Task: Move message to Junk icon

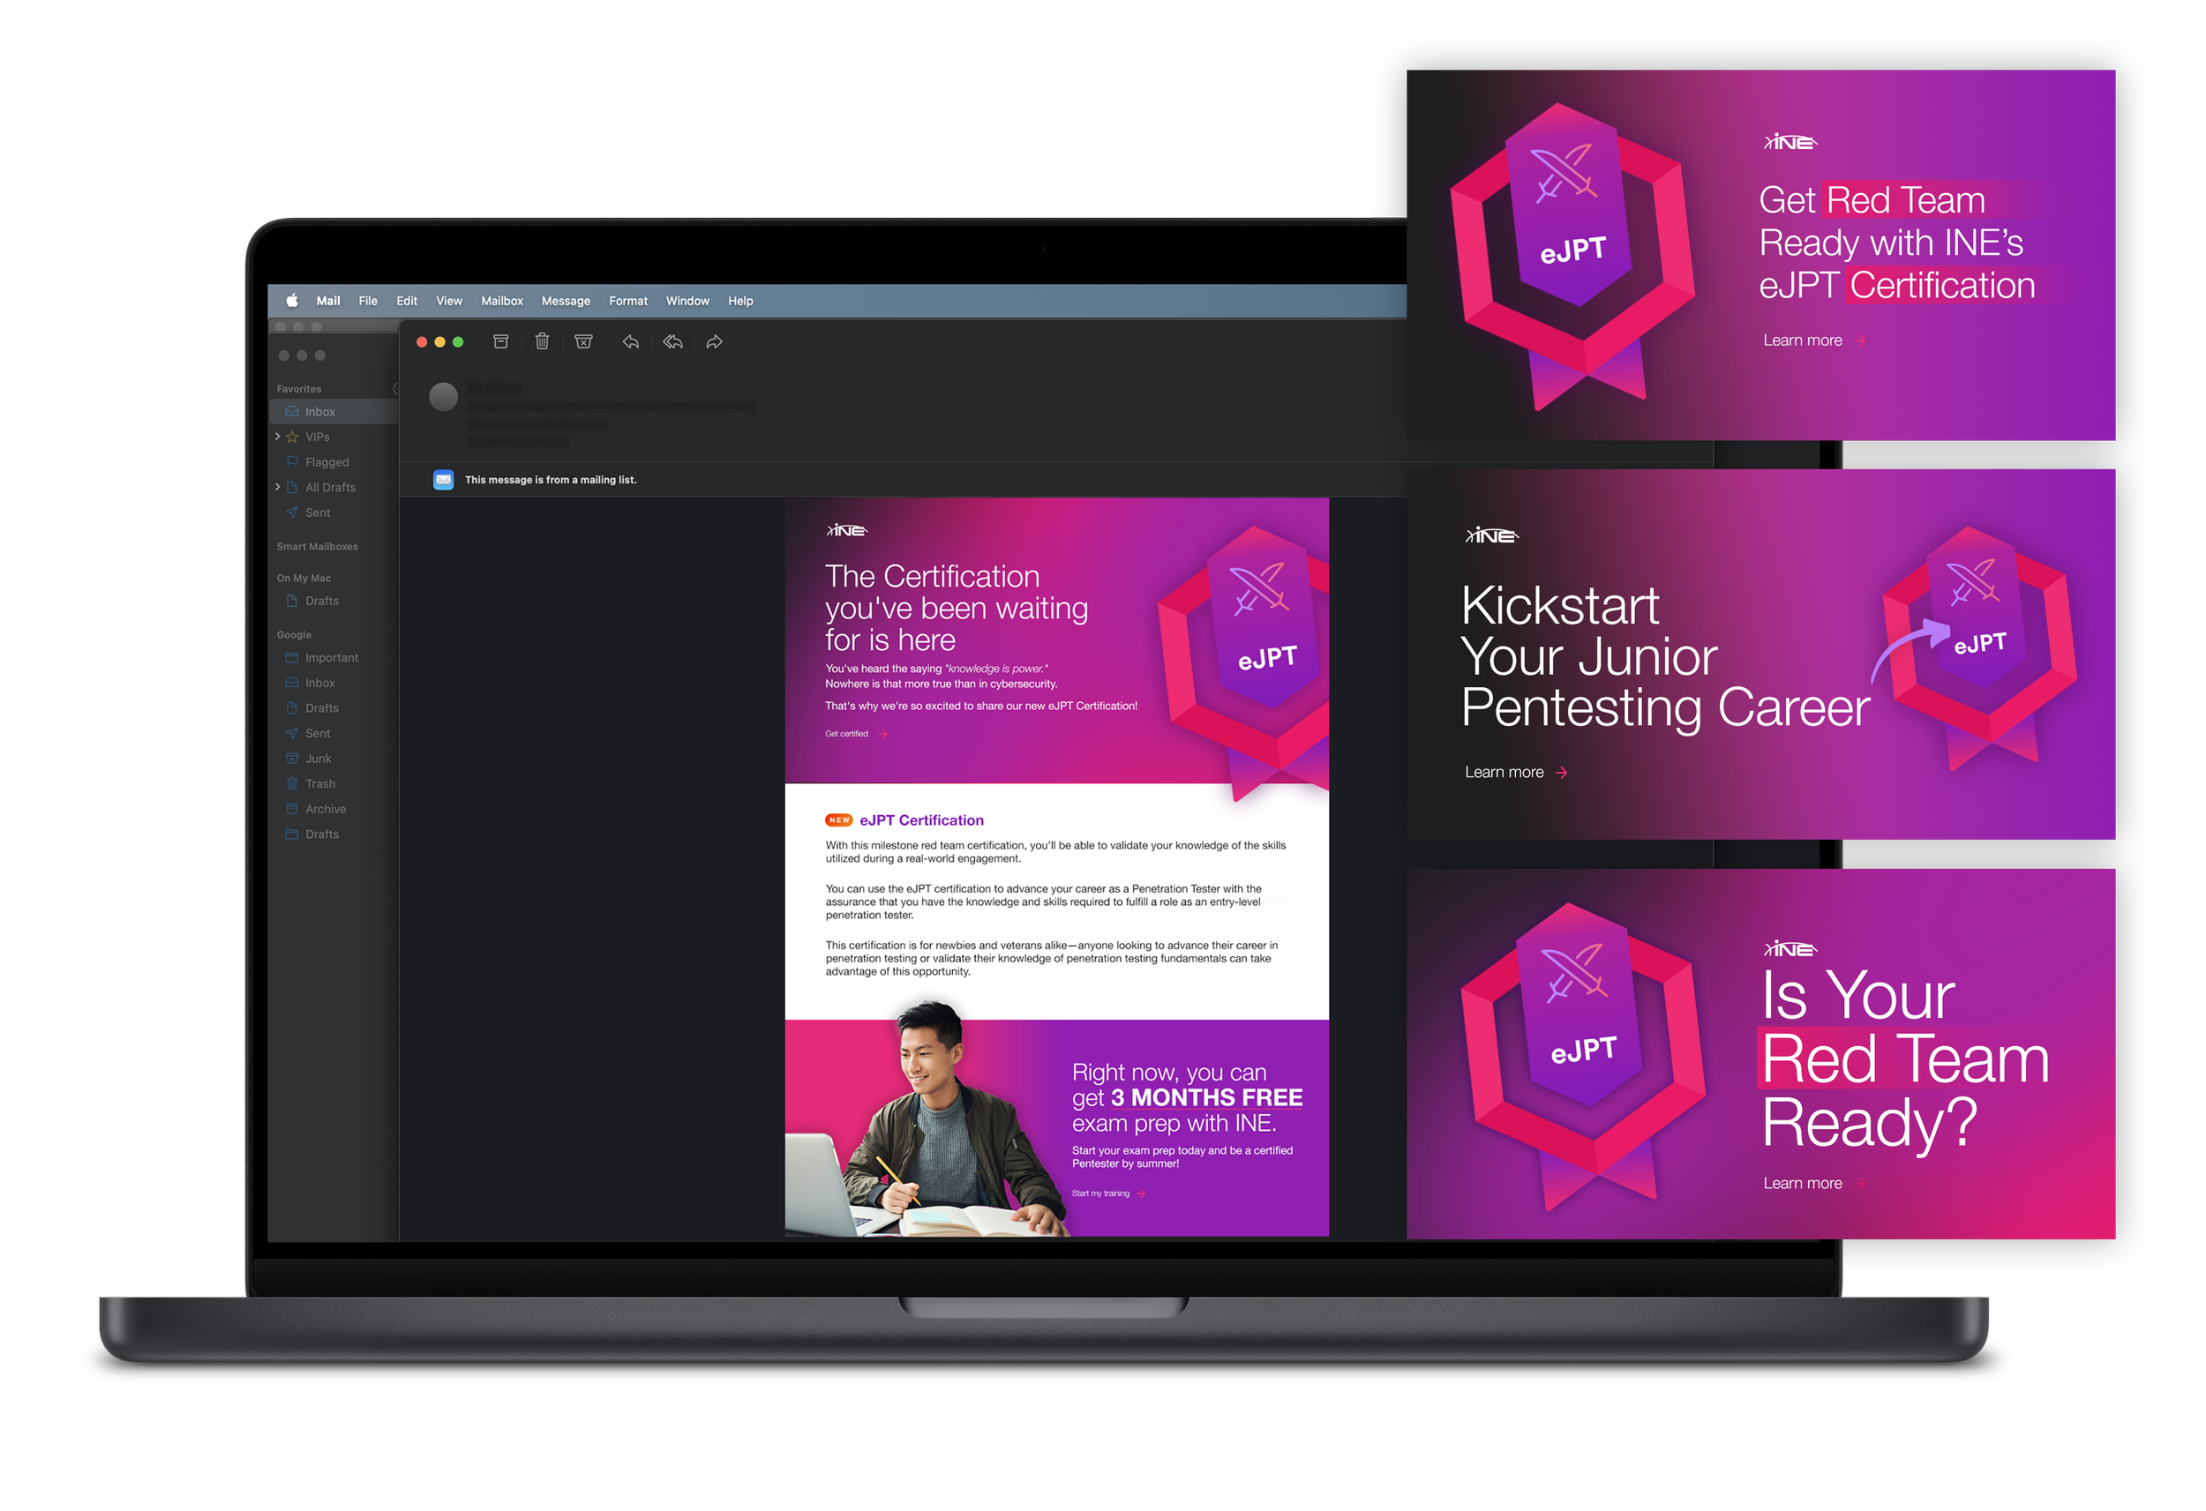Action: click(x=584, y=341)
